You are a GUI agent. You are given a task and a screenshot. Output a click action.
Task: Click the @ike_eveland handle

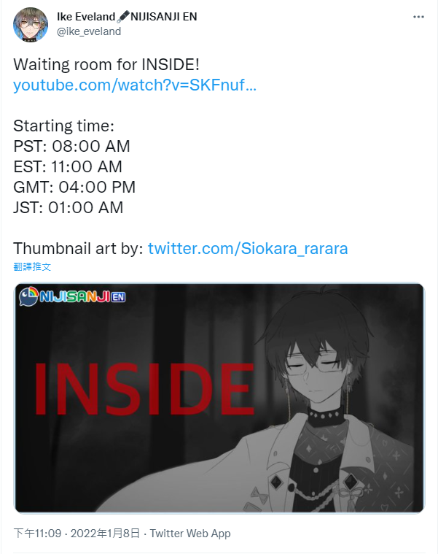[x=89, y=31]
